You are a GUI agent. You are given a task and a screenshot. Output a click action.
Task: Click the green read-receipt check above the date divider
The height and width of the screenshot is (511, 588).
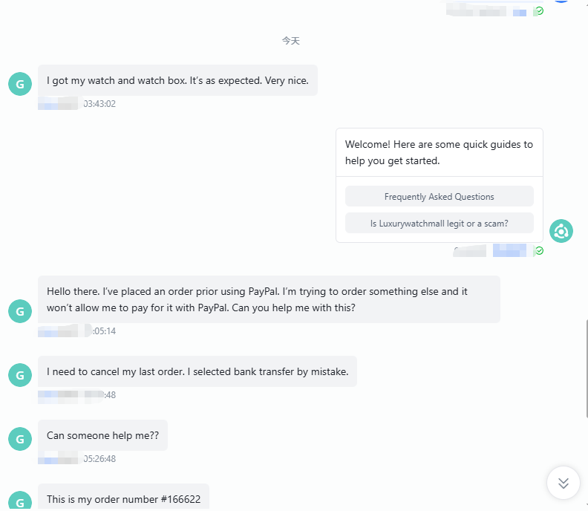pos(540,11)
